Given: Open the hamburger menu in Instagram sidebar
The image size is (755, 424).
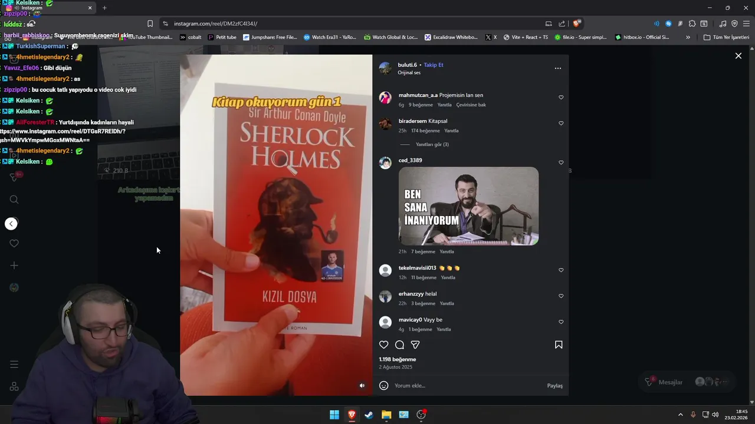Looking at the screenshot, I should click(x=14, y=365).
